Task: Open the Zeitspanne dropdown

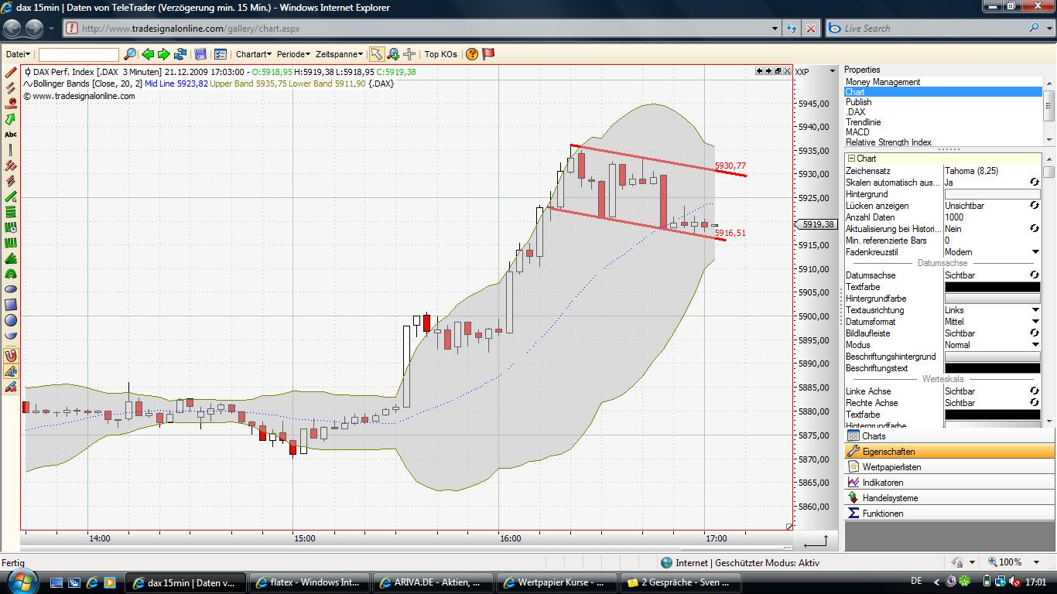Action: (339, 54)
